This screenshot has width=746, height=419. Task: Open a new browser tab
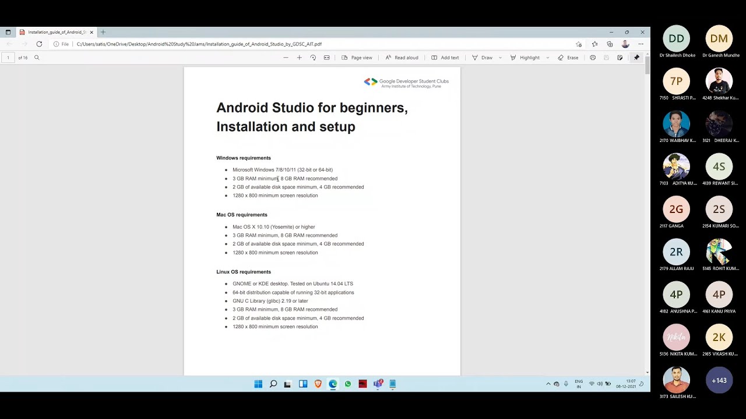[103, 32]
